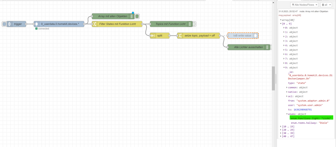The height and width of the screenshot is (147, 336).
Task: Click the debug list icon on Array mit allen Objekten
Action: tap(132, 16)
